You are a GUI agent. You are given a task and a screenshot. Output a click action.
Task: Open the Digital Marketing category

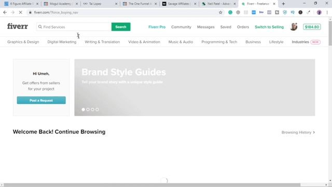point(62,42)
